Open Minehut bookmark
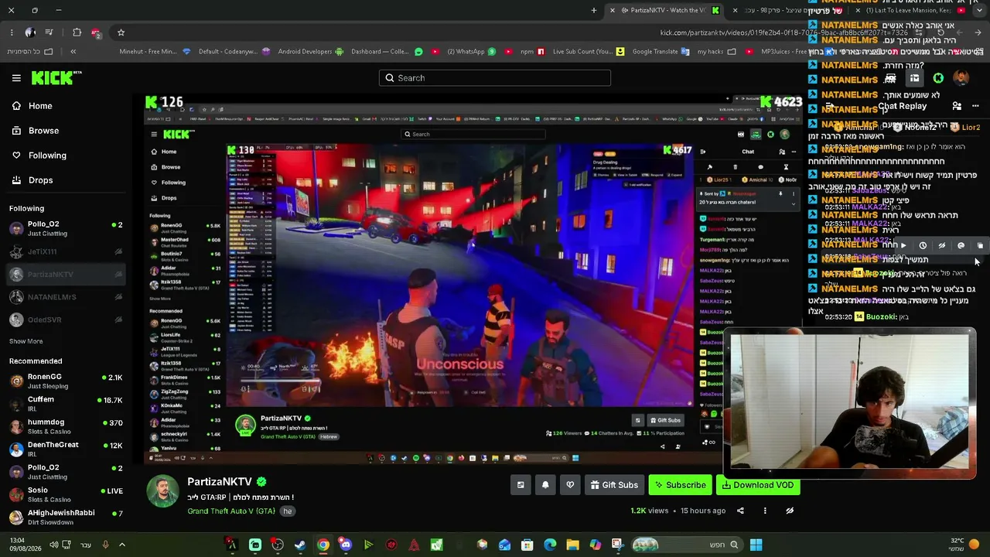990x557 pixels. 155,52
